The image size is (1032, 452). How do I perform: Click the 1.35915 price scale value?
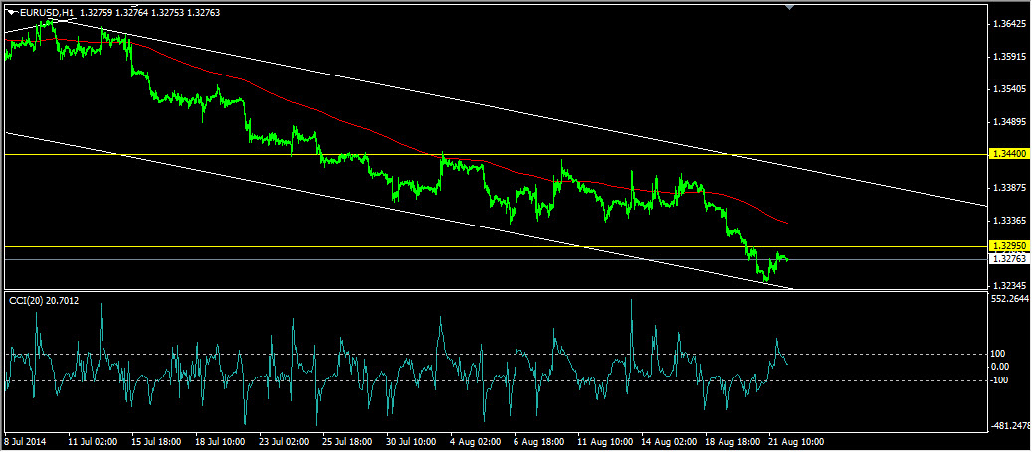point(1008,57)
